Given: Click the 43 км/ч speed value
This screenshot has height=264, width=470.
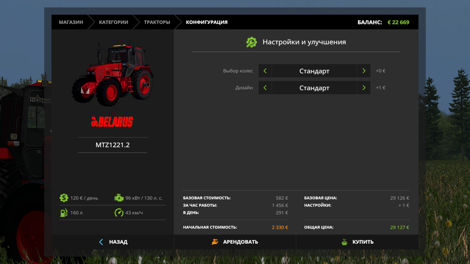Looking at the screenshot, I should (x=134, y=213).
